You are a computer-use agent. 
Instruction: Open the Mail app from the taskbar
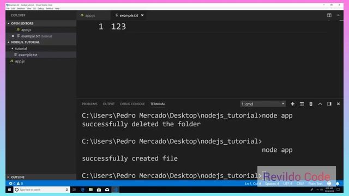(x=107, y=190)
